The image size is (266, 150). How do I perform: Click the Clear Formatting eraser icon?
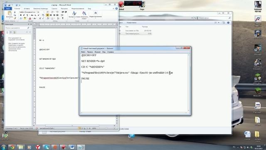pyautogui.click(x=43, y=15)
